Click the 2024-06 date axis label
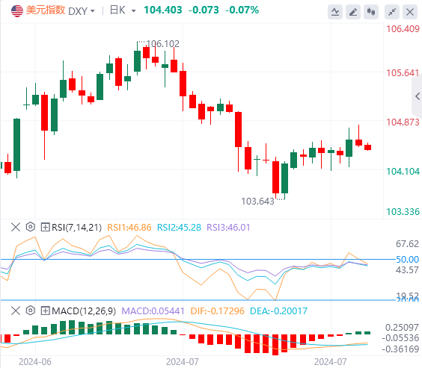Image resolution: width=422 pixels, height=368 pixels. [35, 362]
